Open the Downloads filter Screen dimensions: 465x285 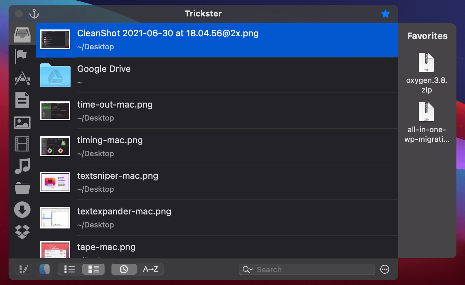22,210
